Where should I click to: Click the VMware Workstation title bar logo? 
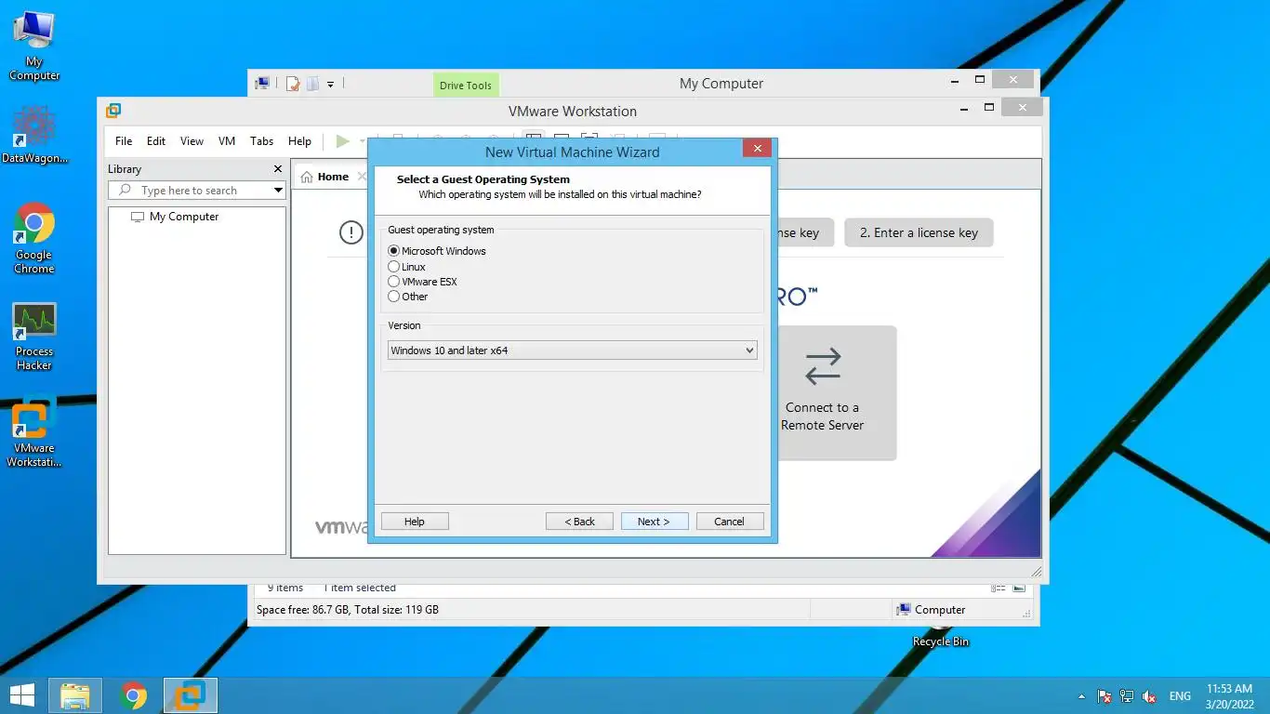[x=113, y=111]
